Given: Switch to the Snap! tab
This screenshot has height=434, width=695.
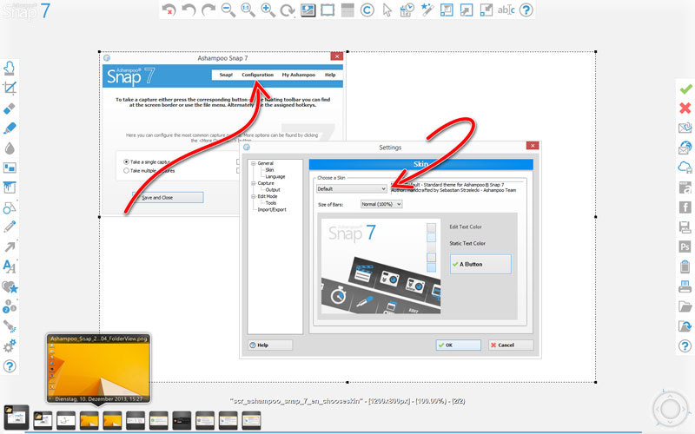Looking at the screenshot, I should 226,75.
